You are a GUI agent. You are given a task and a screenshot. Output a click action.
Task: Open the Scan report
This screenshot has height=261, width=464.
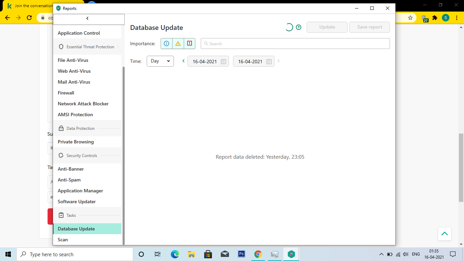click(x=87, y=240)
